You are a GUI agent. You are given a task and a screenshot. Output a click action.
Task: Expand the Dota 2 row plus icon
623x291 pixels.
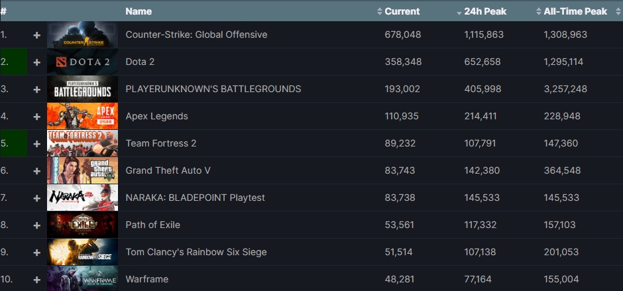(x=37, y=62)
